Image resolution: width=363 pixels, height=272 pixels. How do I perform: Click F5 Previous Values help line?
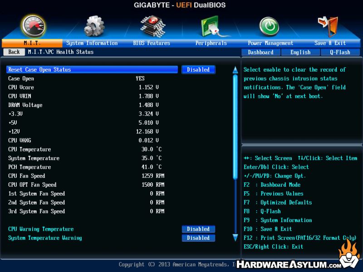coord(274,194)
